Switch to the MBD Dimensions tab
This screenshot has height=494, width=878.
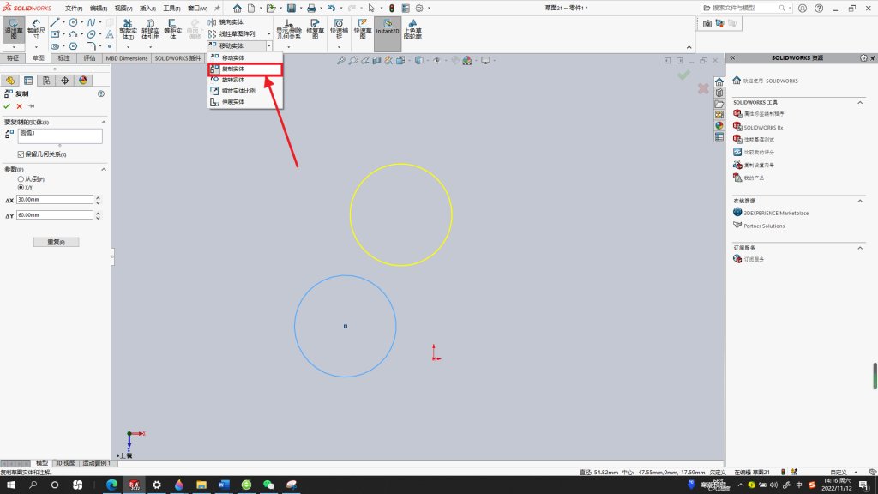127,58
